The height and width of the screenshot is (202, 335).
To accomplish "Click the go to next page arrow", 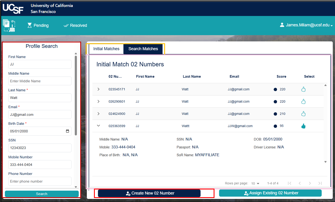I will 310,183.
